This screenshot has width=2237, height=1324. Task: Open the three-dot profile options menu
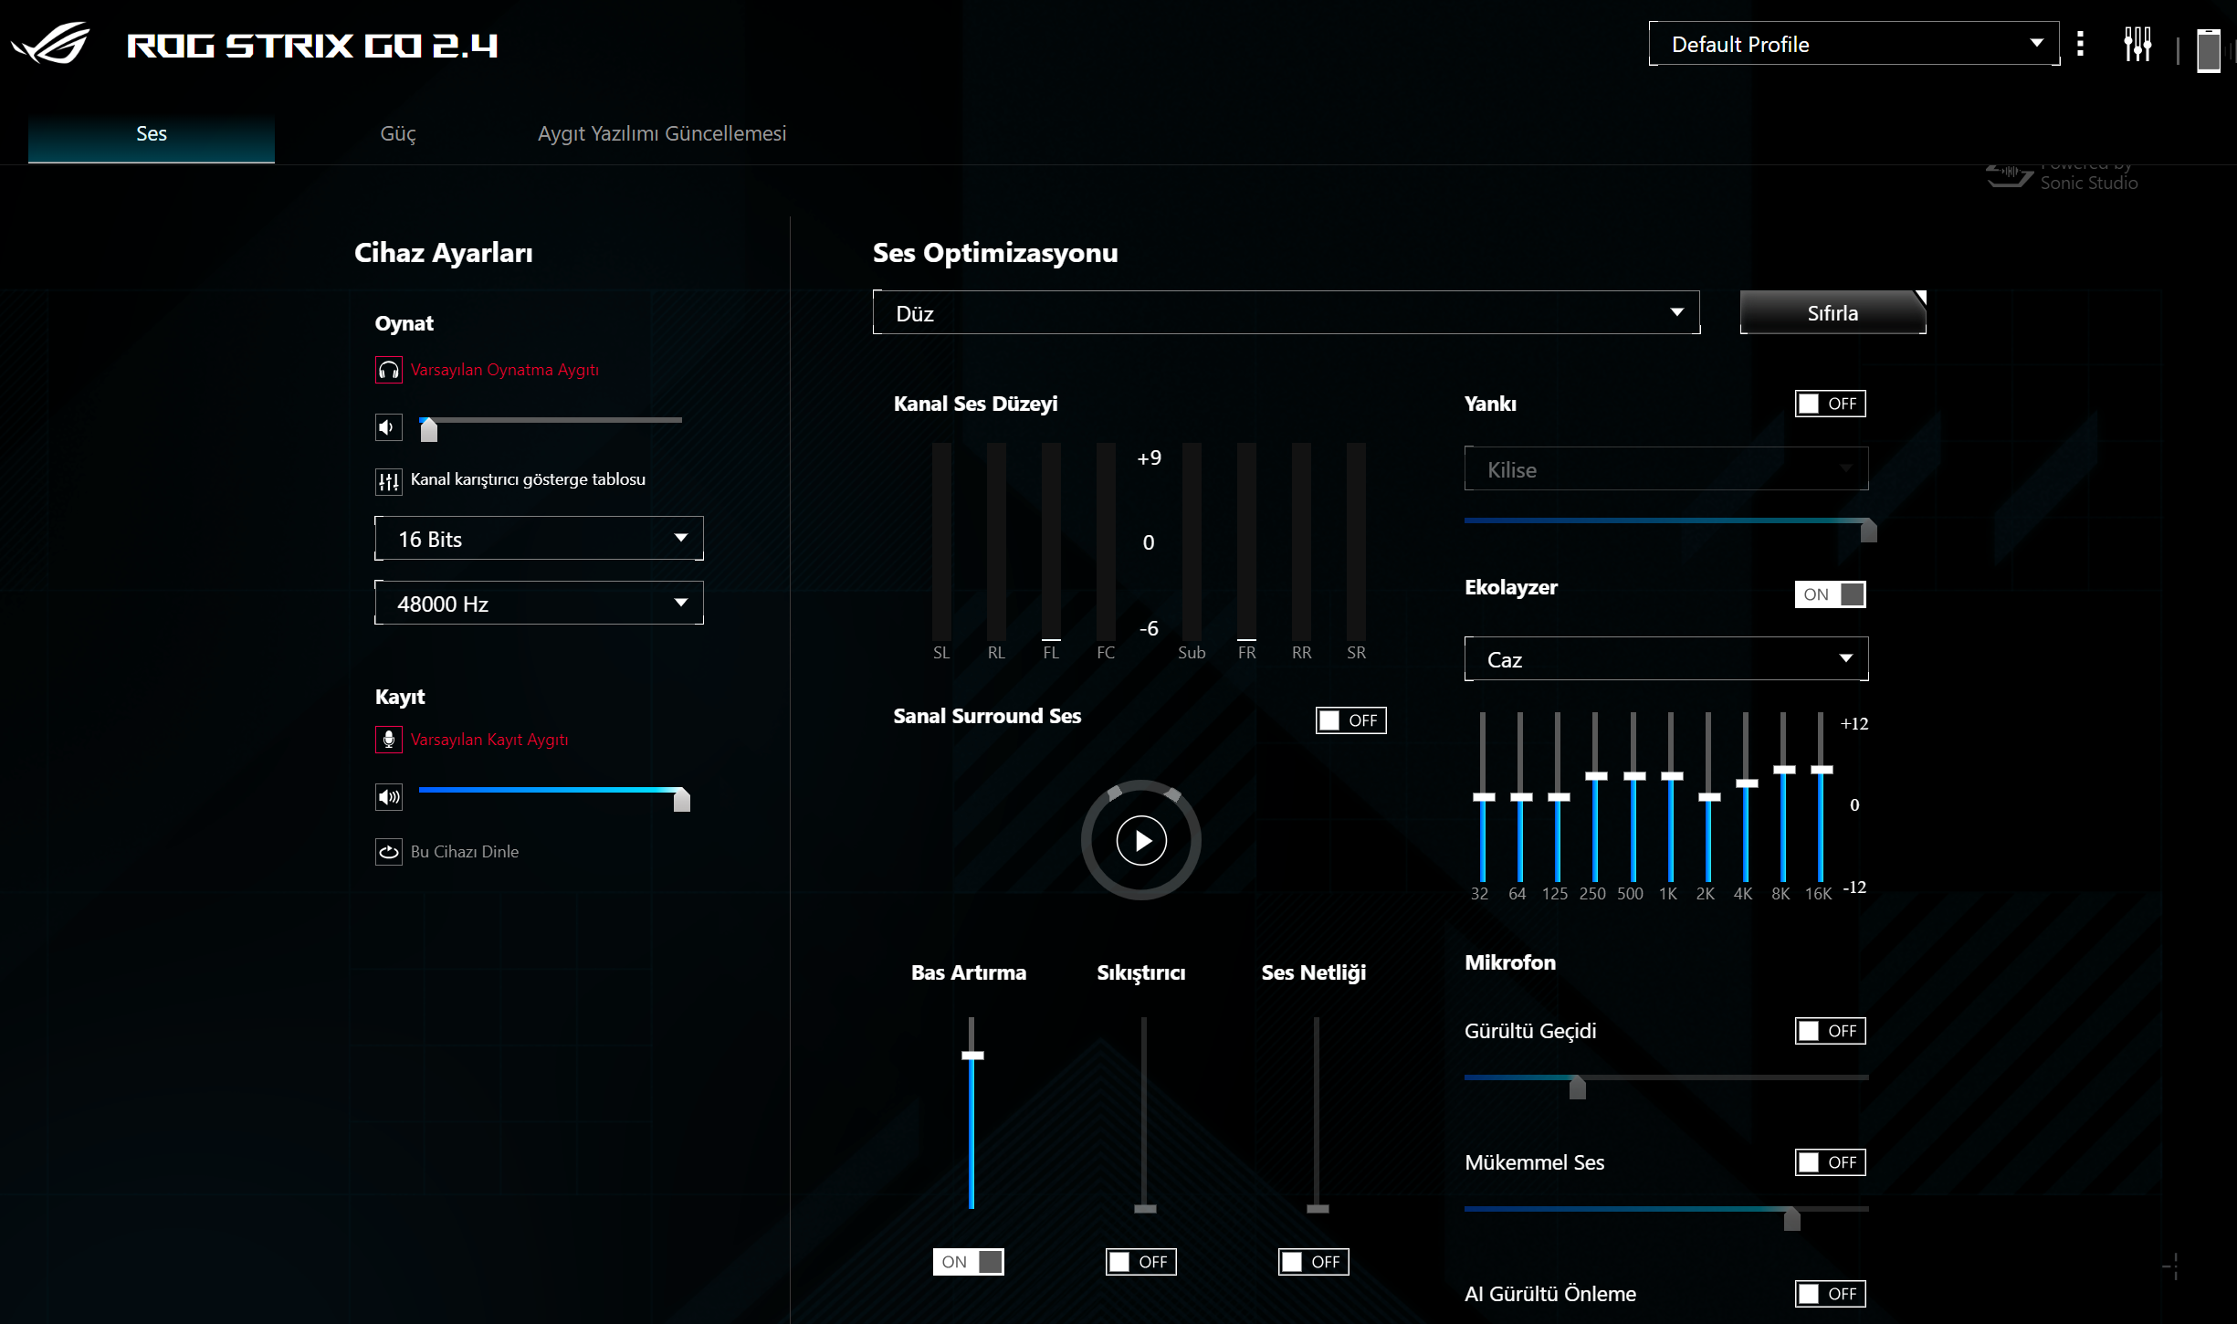click(x=2080, y=45)
